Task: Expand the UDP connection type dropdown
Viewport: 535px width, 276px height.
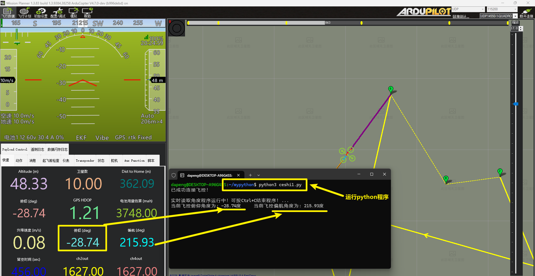Action: coord(483,9)
